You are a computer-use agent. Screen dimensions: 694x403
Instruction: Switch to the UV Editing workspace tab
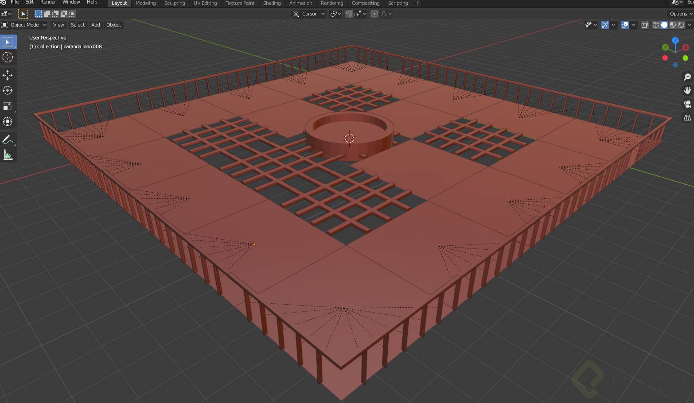[205, 3]
